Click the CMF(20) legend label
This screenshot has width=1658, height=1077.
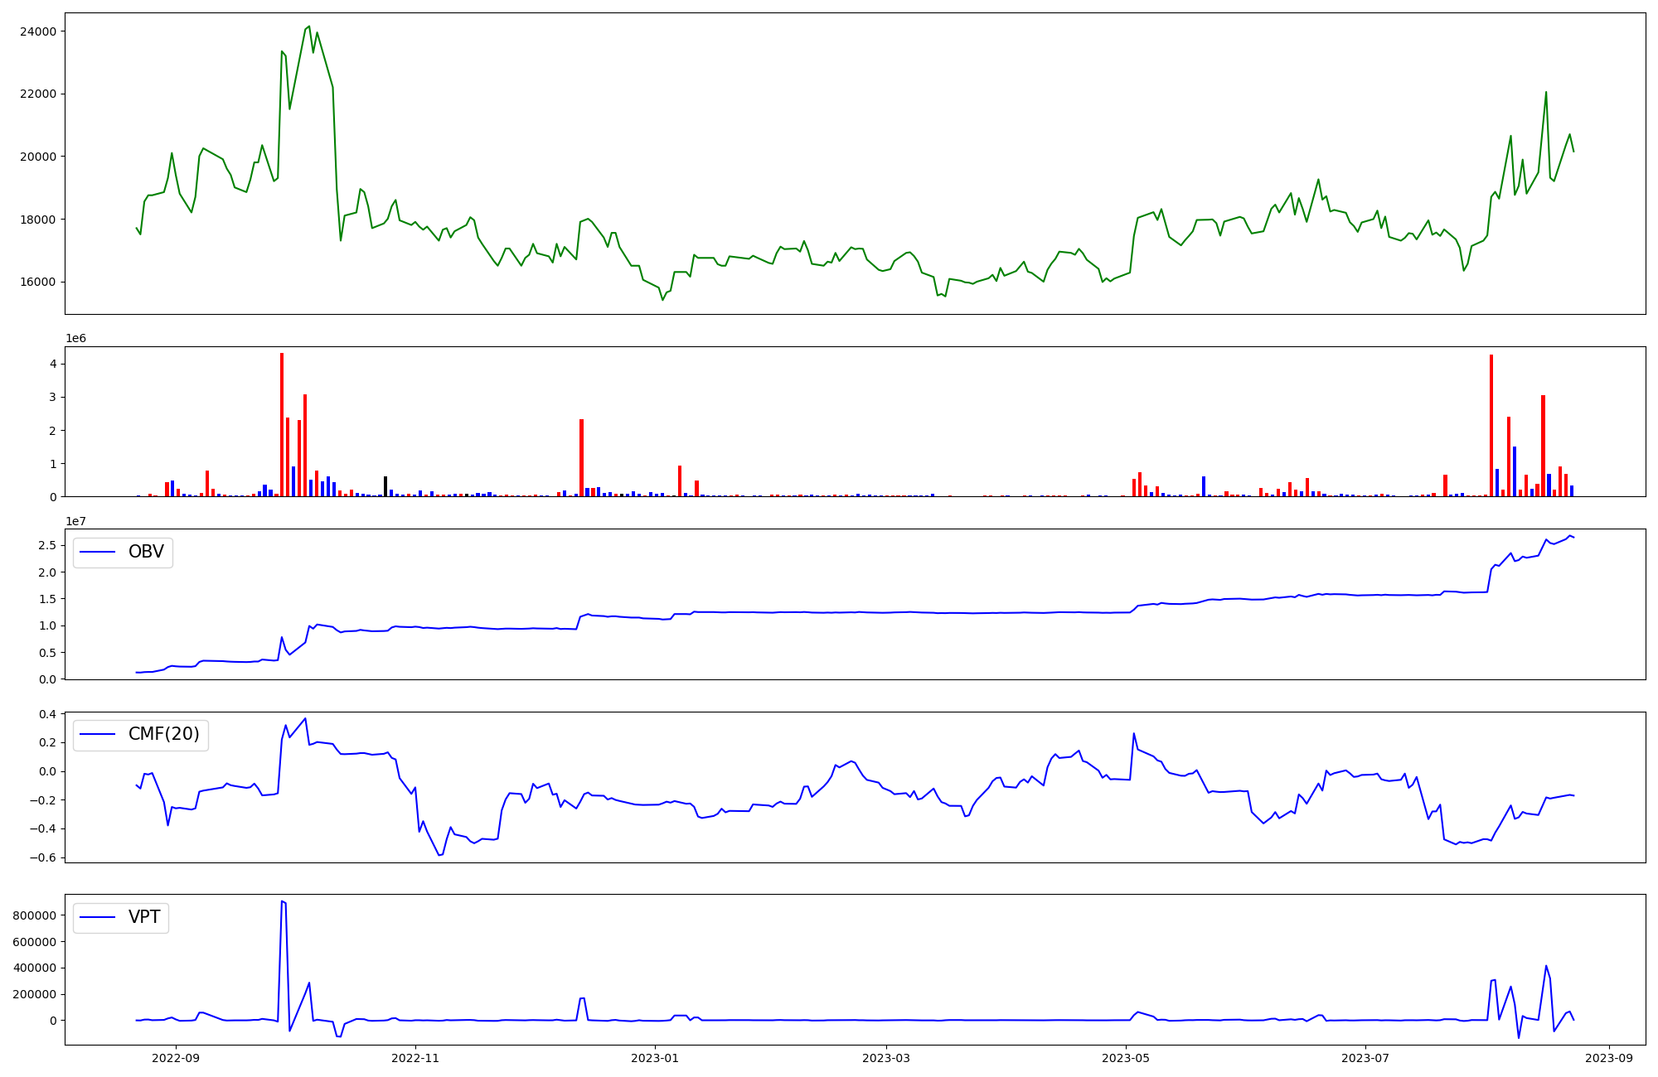(x=163, y=735)
